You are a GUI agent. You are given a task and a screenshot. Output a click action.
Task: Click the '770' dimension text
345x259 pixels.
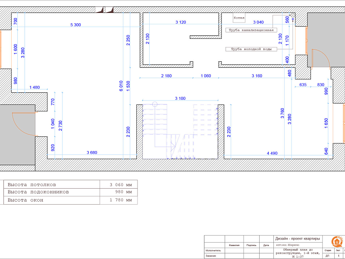(53, 102)
